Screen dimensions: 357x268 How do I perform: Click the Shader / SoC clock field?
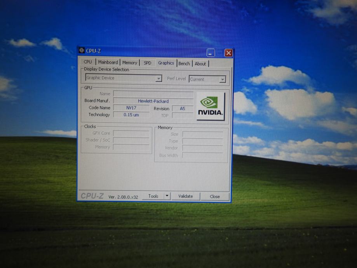pyautogui.click(x=131, y=140)
